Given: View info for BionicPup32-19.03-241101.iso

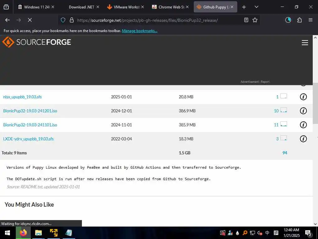Looking at the screenshot, I should pyautogui.click(x=303, y=125).
